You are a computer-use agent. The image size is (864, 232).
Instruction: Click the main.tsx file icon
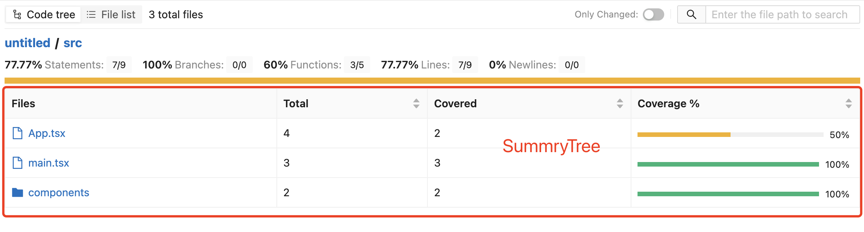pos(18,163)
